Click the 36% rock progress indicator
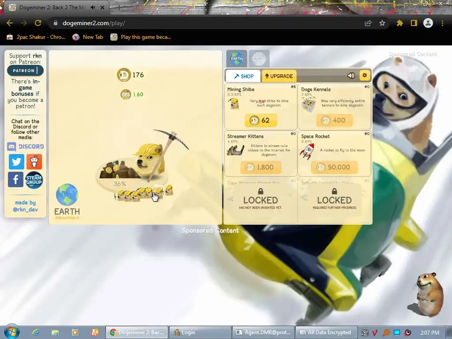Image resolution: width=452 pixels, height=339 pixels. click(x=120, y=184)
